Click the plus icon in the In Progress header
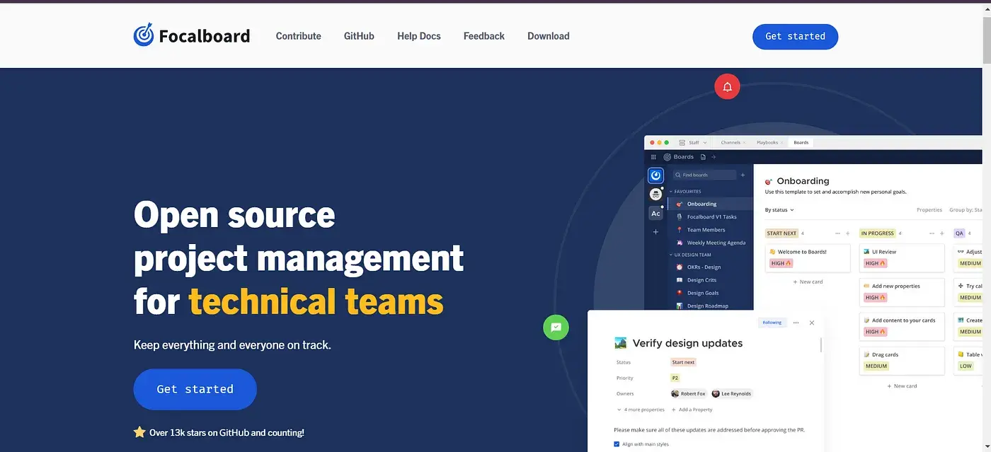Viewport: 991px width, 452px height. [x=941, y=233]
